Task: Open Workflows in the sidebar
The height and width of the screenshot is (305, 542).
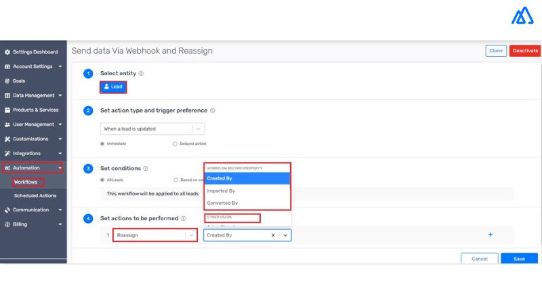Action: pyautogui.click(x=26, y=182)
